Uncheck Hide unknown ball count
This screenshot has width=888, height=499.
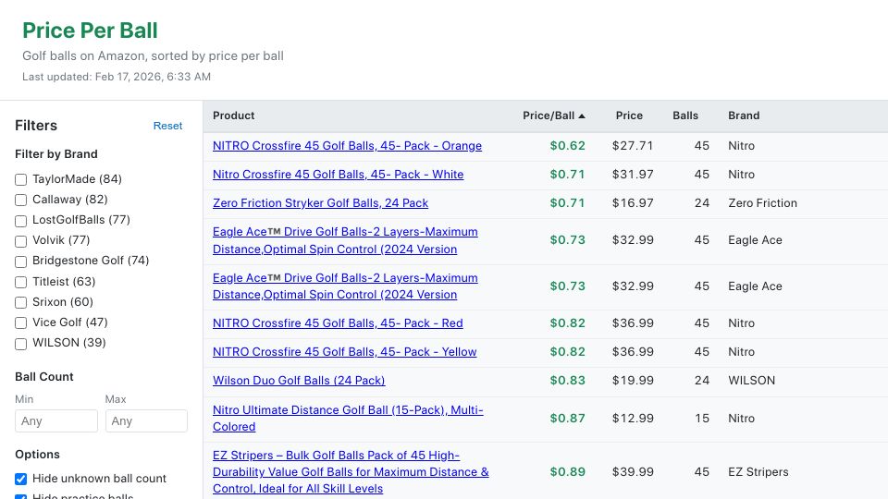click(21, 479)
